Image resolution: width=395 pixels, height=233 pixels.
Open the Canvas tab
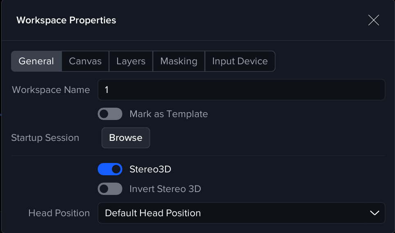click(85, 61)
